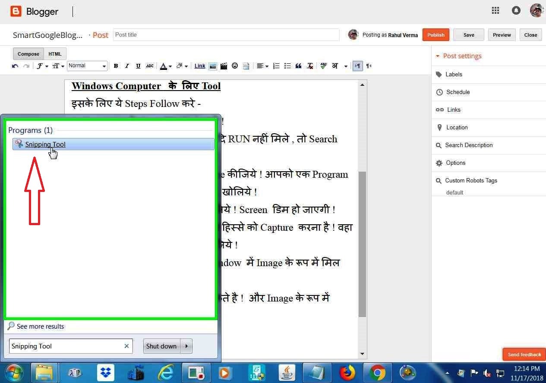Create a bulleted list
Image resolution: width=546 pixels, height=383 pixels.
click(287, 66)
